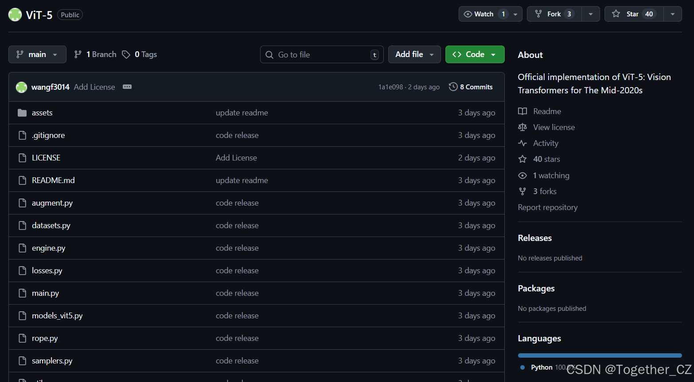Viewport: 694px width, 382px height.
Task: Open the 3 forks link
Action: point(545,191)
